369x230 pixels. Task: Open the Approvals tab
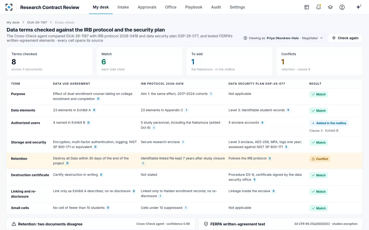pos(147,7)
